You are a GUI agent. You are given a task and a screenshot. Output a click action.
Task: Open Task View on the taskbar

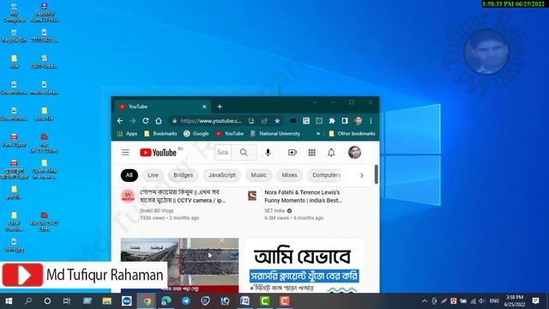[x=67, y=301]
